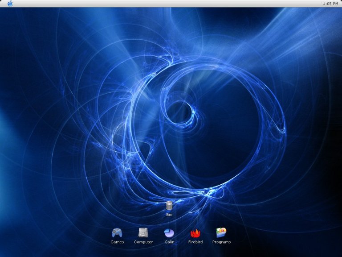Click empty desktop between Bin and Colin icons
The height and width of the screenshot is (257, 342).
click(169, 222)
